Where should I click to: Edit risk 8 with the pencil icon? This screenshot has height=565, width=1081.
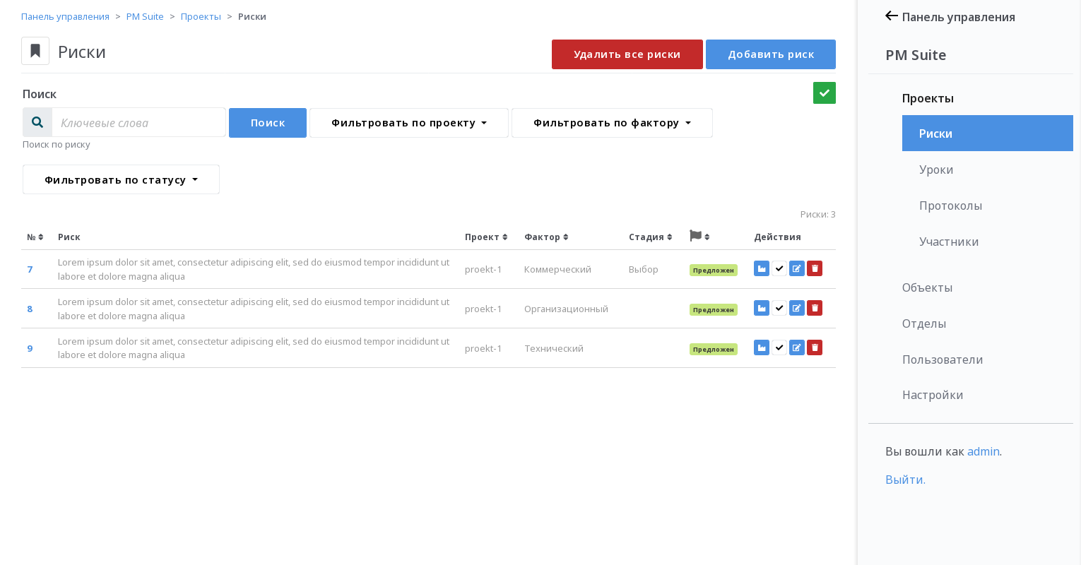[x=797, y=308]
